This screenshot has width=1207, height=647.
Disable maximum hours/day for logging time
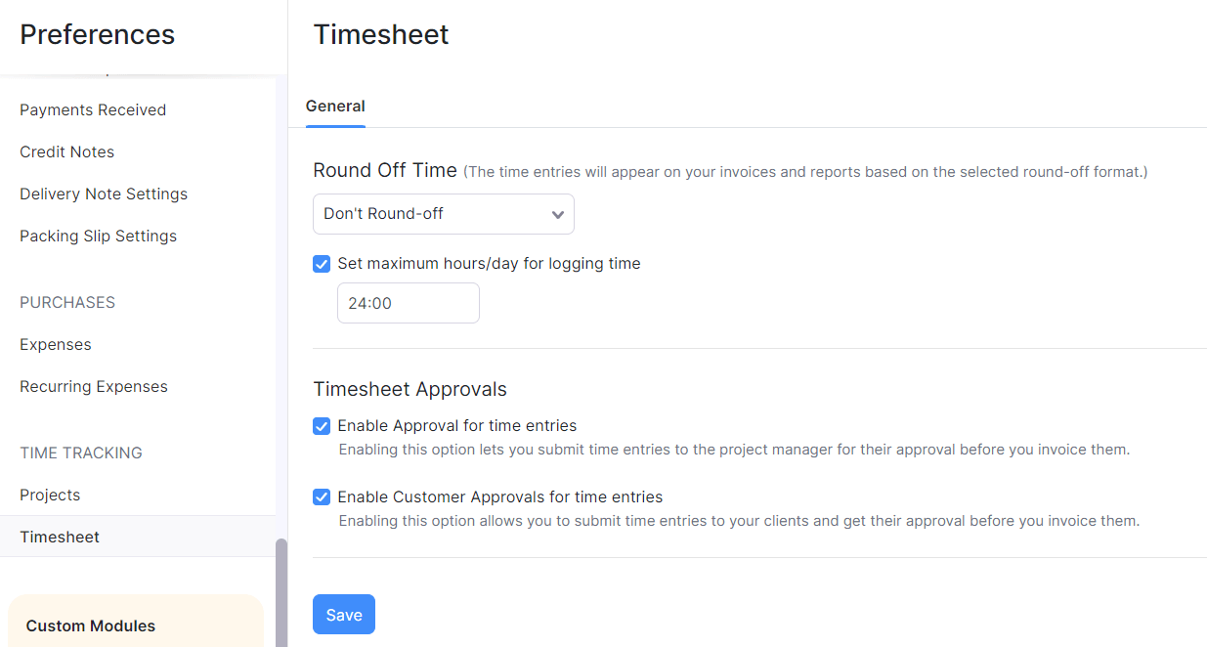click(322, 264)
